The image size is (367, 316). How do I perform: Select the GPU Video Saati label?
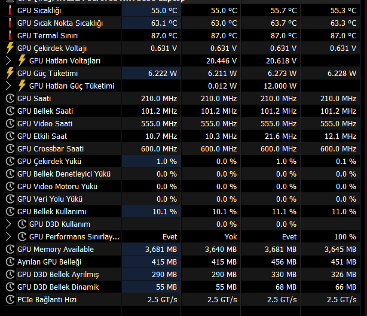pos(45,123)
